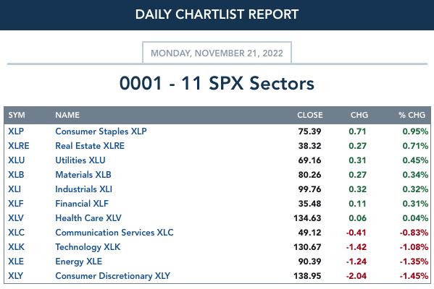The height and width of the screenshot is (289, 434).
Task: Select the XLU symbol
Action: [x=17, y=160]
